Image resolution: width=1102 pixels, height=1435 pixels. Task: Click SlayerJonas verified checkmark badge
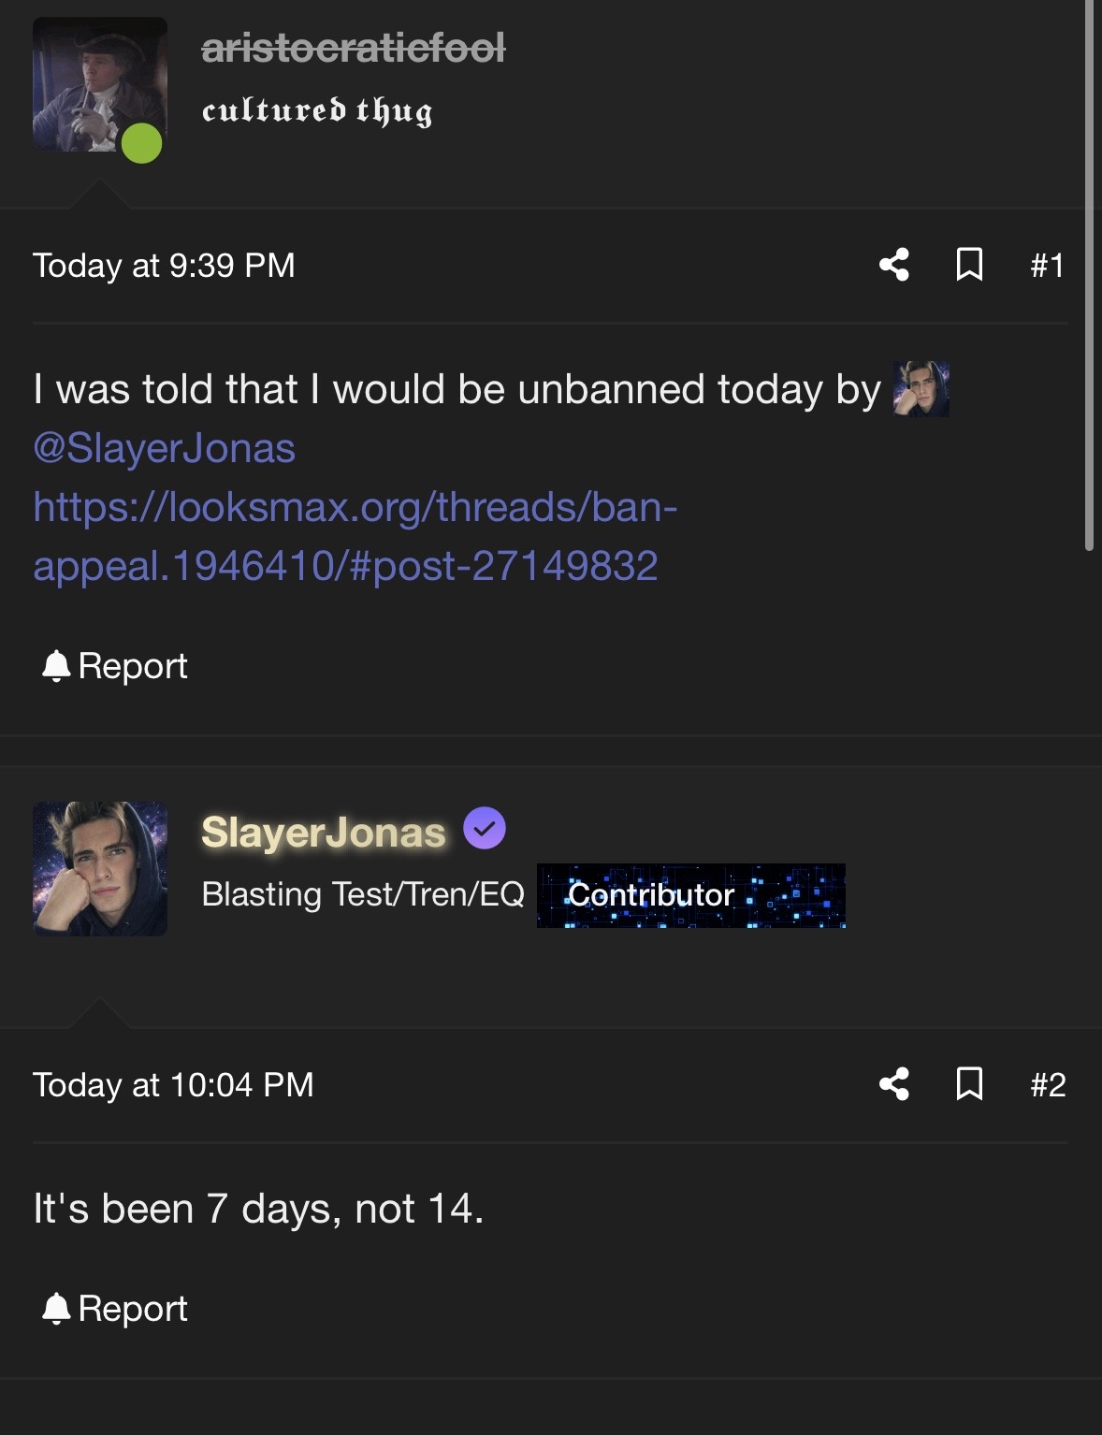click(x=485, y=829)
